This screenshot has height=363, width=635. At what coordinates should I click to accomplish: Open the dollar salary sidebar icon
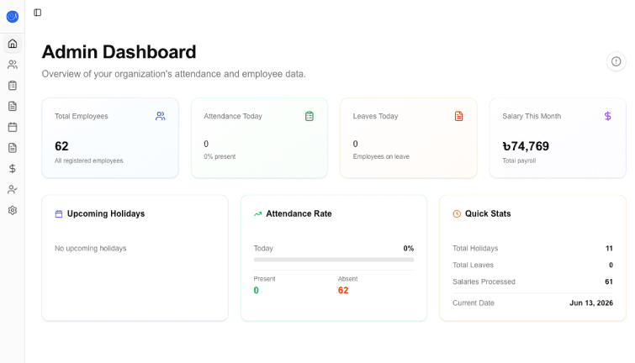13,169
